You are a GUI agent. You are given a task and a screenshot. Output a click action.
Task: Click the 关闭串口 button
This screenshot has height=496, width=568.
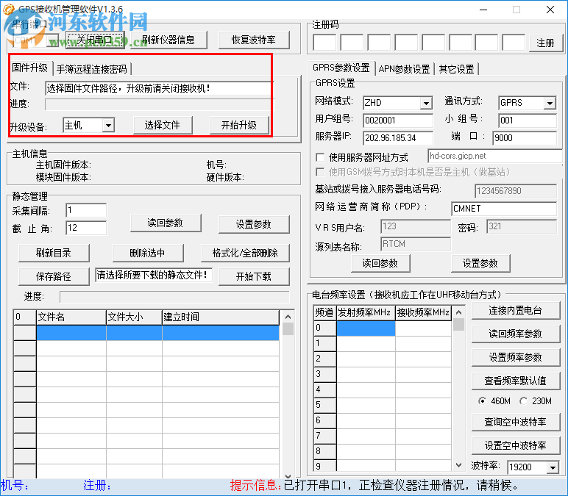[95, 40]
